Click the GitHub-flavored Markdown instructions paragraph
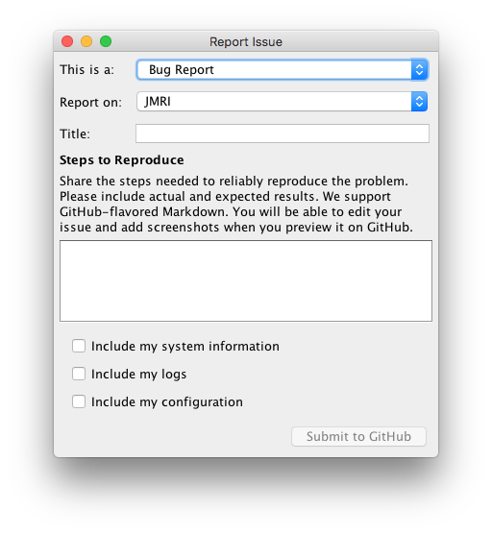Viewport: 492px width, 534px height. pos(236,204)
